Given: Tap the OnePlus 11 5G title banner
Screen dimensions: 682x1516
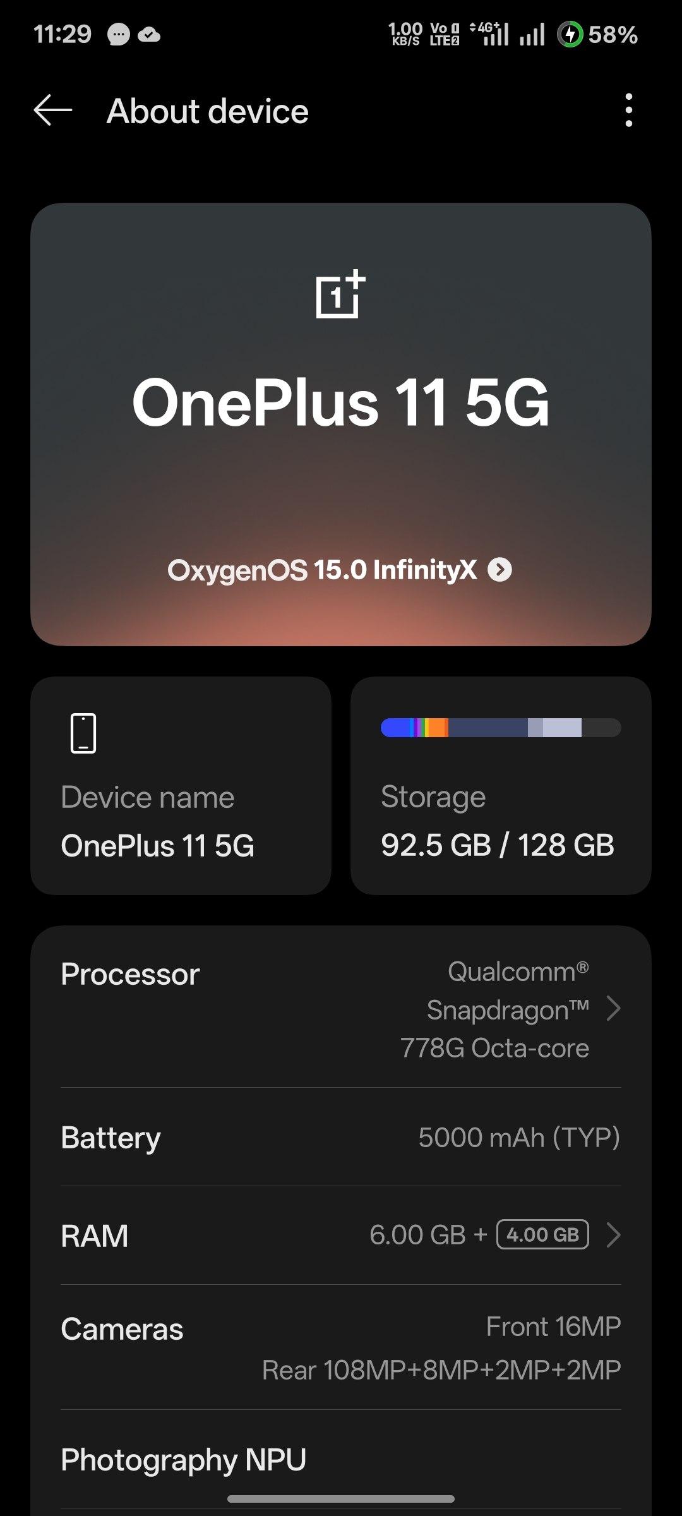Looking at the screenshot, I should [341, 403].
